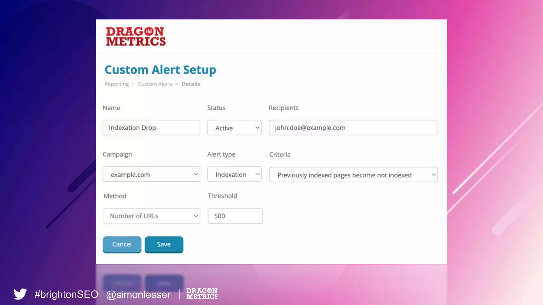Click the Reporting breadcrumb link
The image size is (543, 305).
(x=116, y=84)
